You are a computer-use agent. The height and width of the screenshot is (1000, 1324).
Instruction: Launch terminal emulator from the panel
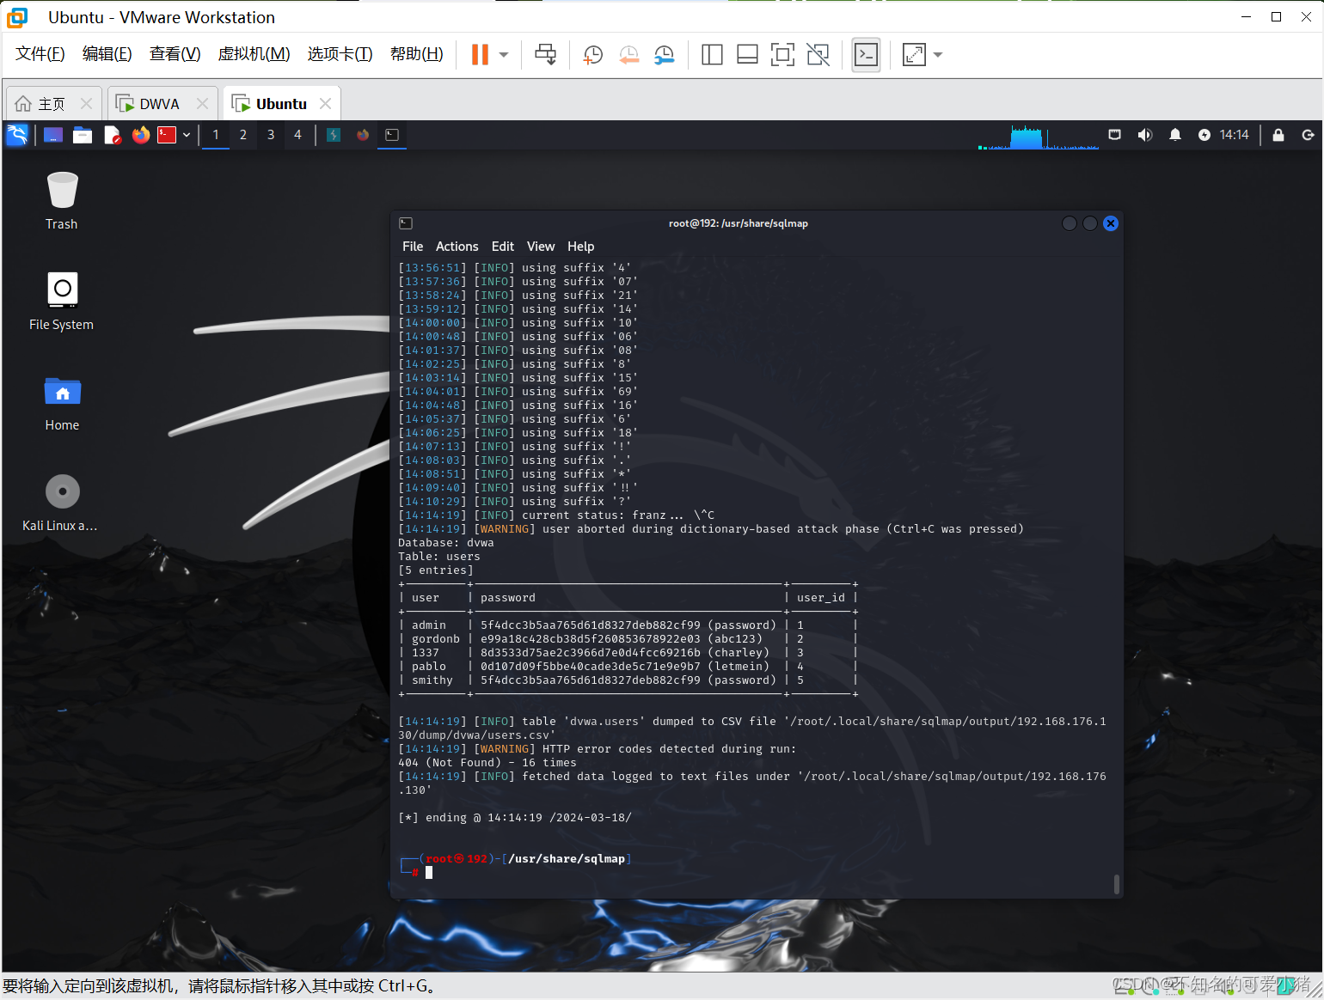tap(167, 135)
